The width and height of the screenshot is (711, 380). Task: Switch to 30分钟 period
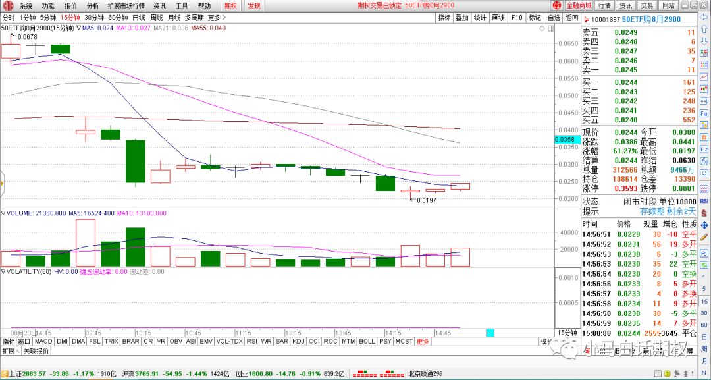click(94, 18)
